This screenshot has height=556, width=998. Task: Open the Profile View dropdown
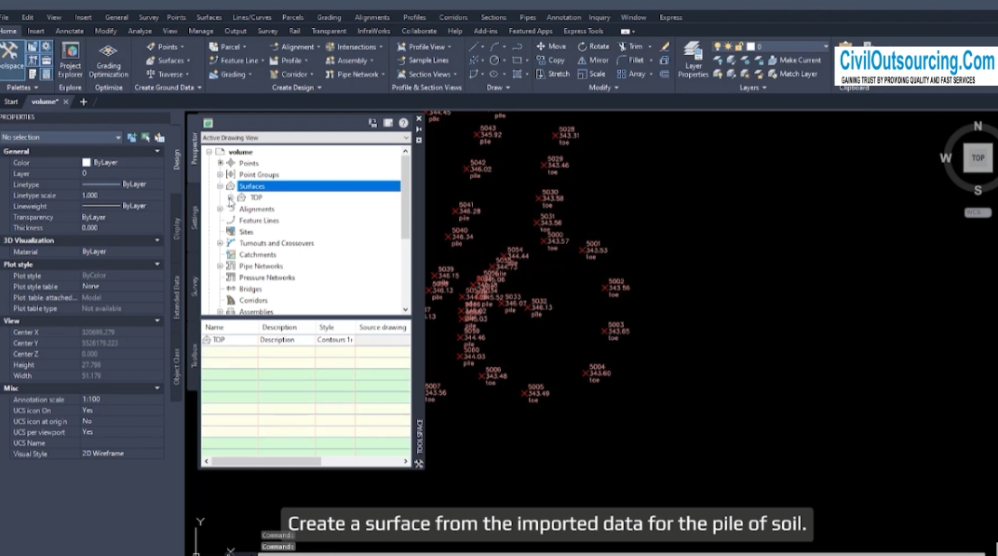424,47
